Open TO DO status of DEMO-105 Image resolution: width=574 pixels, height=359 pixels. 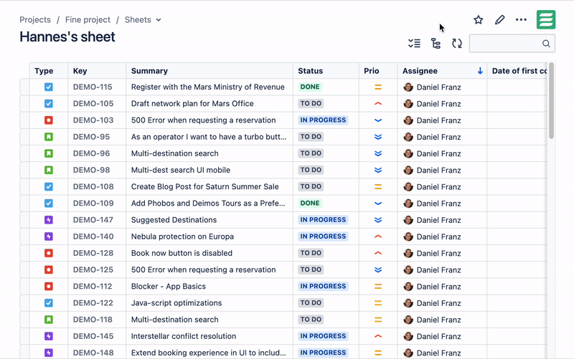(311, 103)
